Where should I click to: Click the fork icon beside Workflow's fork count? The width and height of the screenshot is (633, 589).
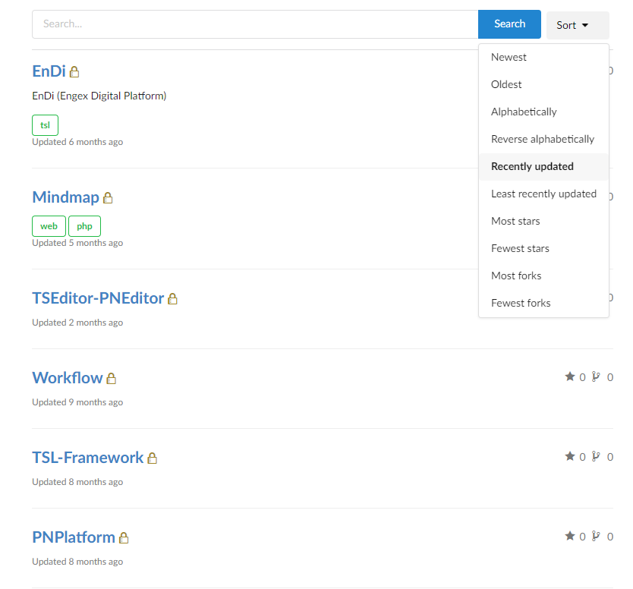click(x=597, y=376)
